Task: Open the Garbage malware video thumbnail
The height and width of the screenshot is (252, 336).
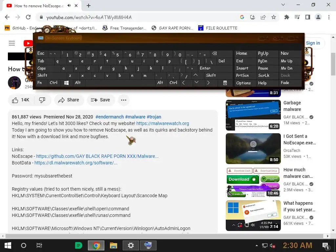Action: click(253, 115)
